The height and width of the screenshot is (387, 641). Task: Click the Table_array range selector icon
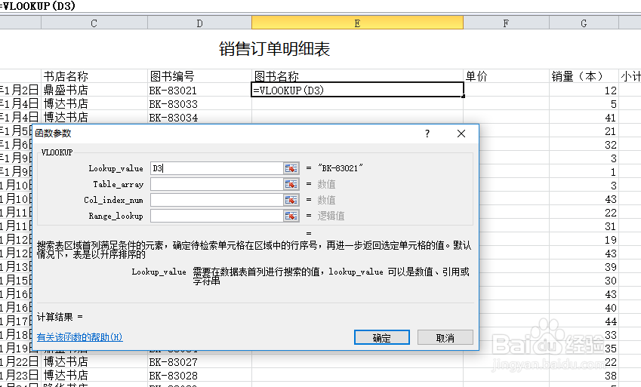pyautogui.click(x=291, y=184)
